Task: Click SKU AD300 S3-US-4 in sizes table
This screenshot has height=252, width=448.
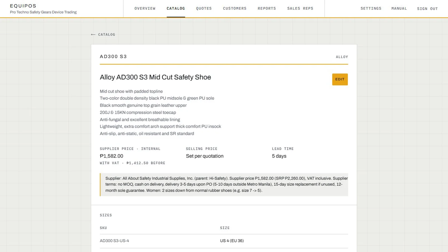Action: (115, 241)
